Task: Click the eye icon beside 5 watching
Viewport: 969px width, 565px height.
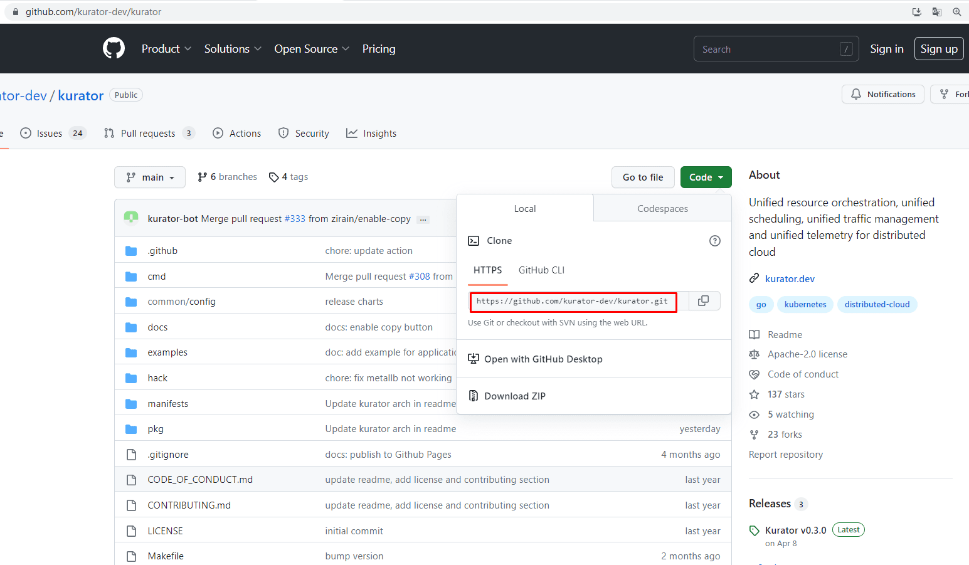Action: coord(755,415)
